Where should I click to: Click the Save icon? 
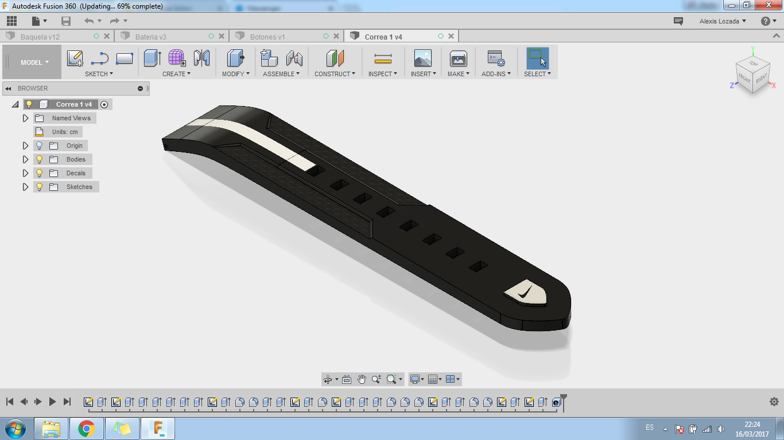(x=66, y=21)
